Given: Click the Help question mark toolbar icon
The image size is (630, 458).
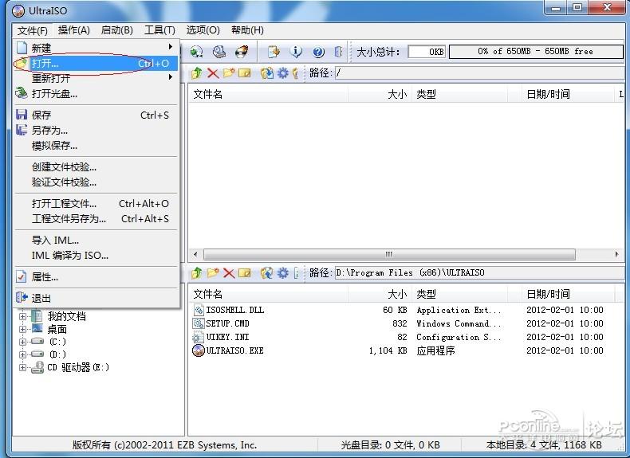Looking at the screenshot, I should tap(318, 52).
